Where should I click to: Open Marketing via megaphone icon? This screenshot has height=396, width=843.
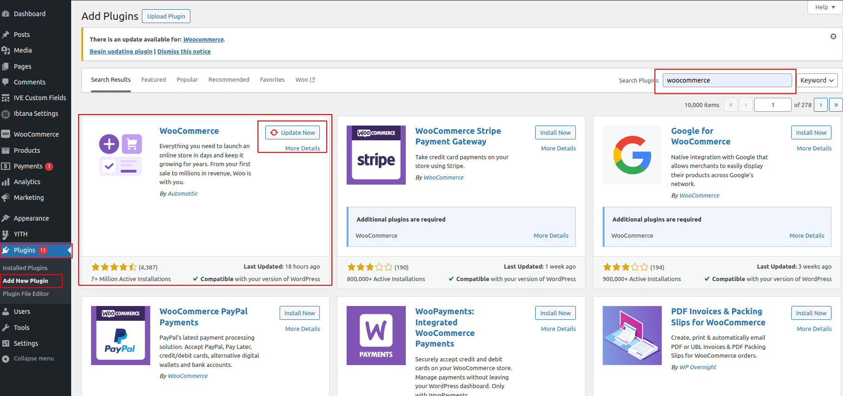point(6,198)
